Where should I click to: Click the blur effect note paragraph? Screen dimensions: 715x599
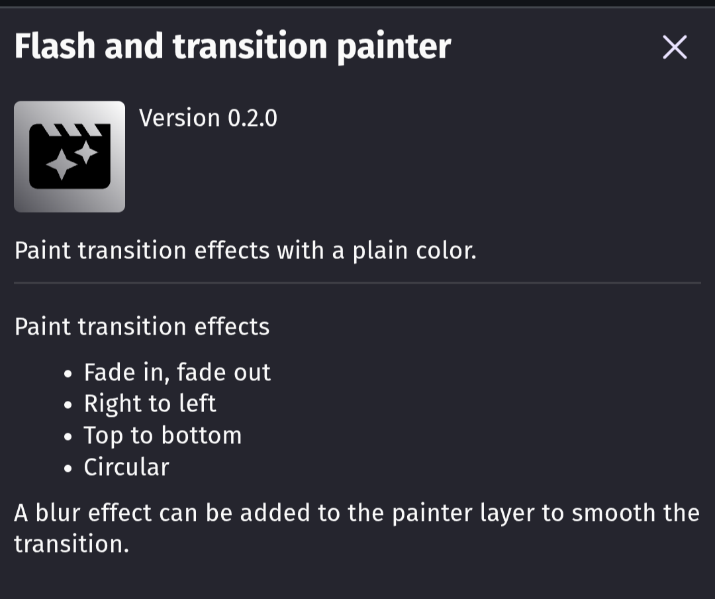coord(356,528)
